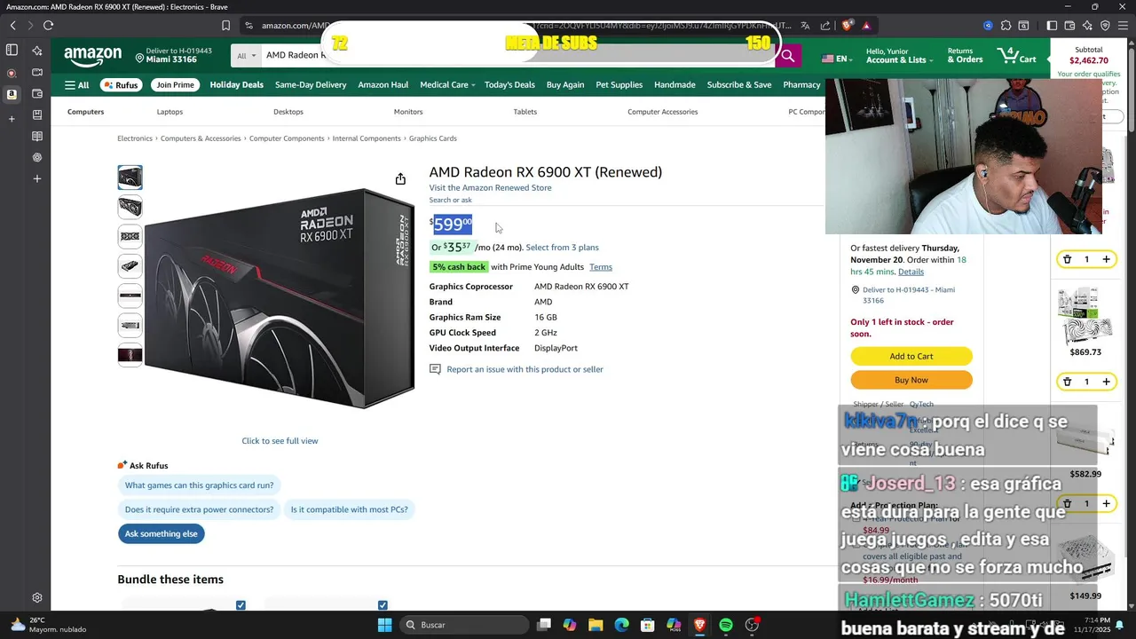Select the last red-accent product thumbnail
The height and width of the screenshot is (639, 1136).
(x=130, y=355)
